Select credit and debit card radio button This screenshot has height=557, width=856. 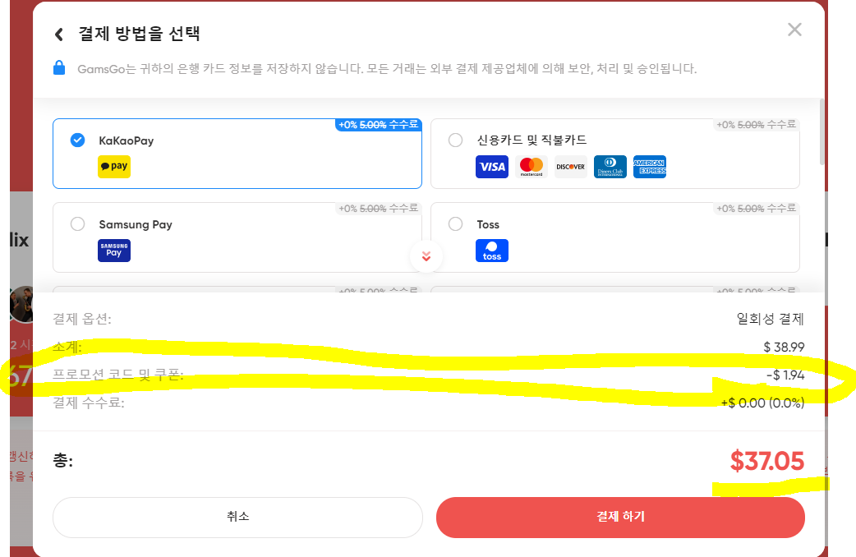point(455,140)
